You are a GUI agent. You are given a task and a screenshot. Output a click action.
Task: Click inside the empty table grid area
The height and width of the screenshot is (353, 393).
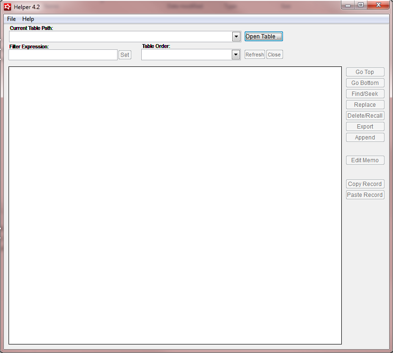tap(175, 205)
